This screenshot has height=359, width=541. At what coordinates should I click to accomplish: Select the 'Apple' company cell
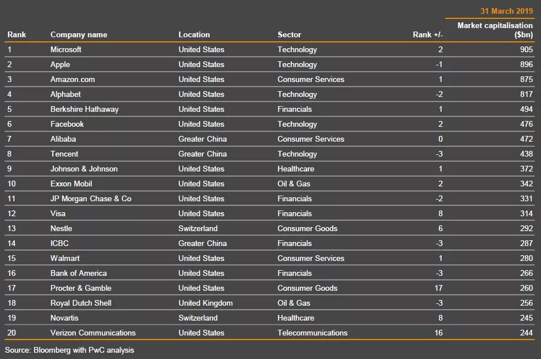pos(60,64)
